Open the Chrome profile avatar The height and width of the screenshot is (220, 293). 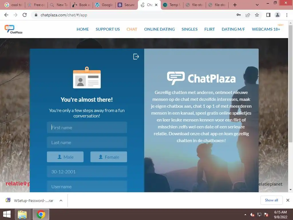(278, 15)
